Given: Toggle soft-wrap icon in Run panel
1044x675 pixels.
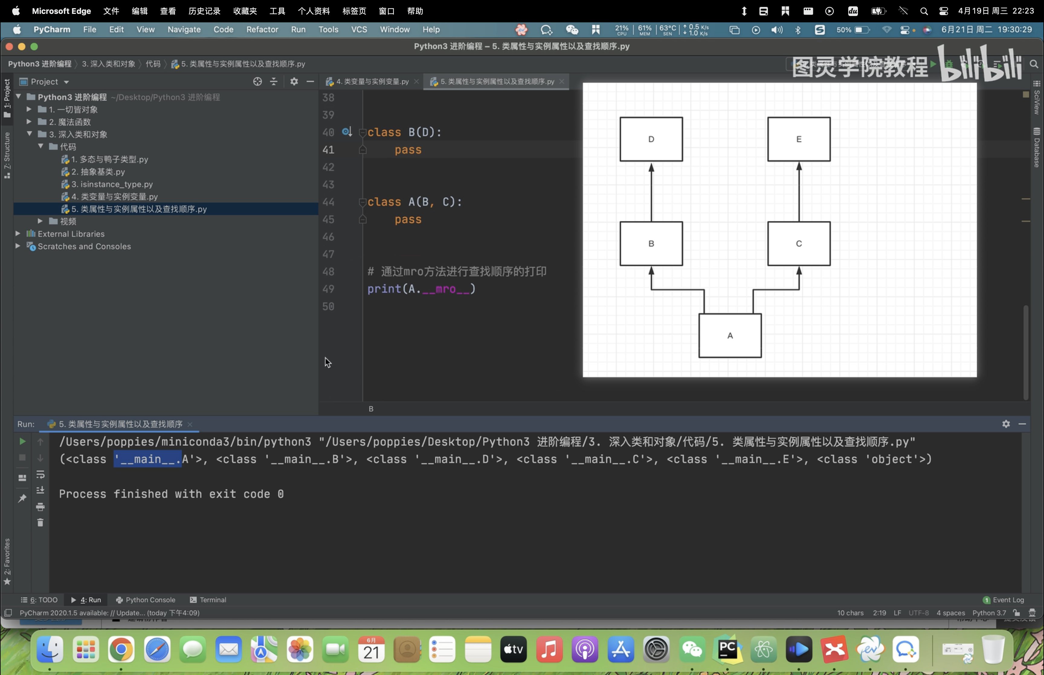Looking at the screenshot, I should click(x=40, y=475).
